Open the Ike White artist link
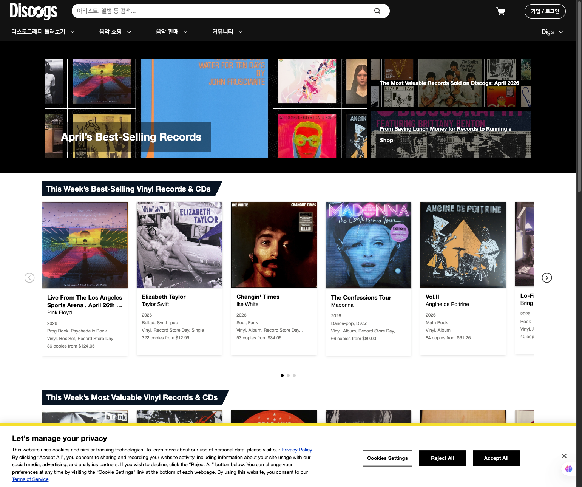The height and width of the screenshot is (487, 582). click(247, 304)
